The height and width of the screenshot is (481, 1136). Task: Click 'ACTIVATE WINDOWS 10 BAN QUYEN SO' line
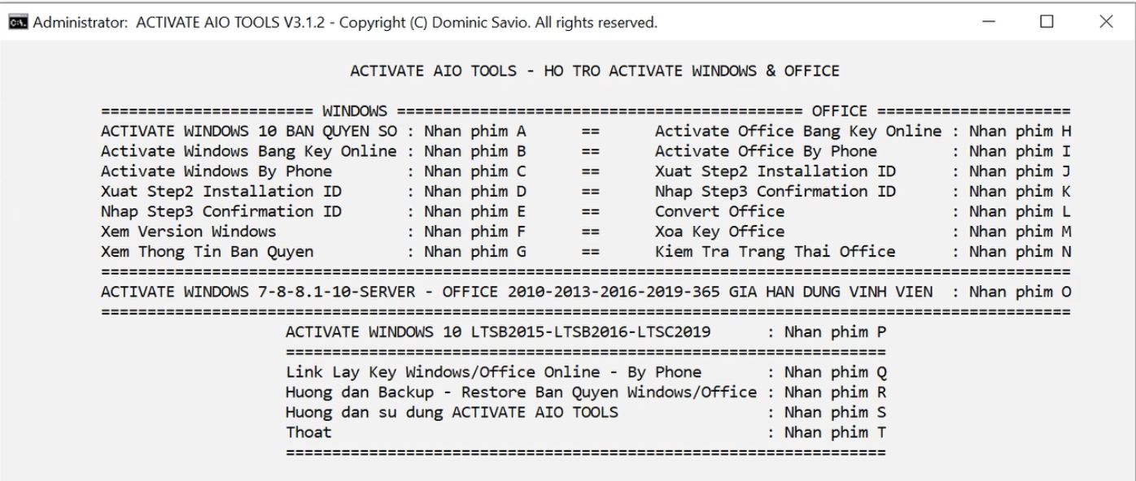tap(250, 131)
